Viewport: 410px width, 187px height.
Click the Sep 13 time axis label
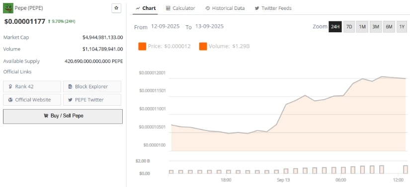click(x=283, y=180)
